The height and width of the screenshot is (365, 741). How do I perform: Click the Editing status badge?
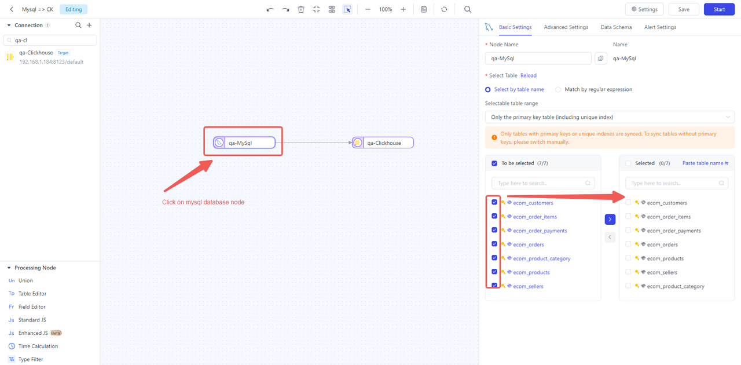(74, 9)
